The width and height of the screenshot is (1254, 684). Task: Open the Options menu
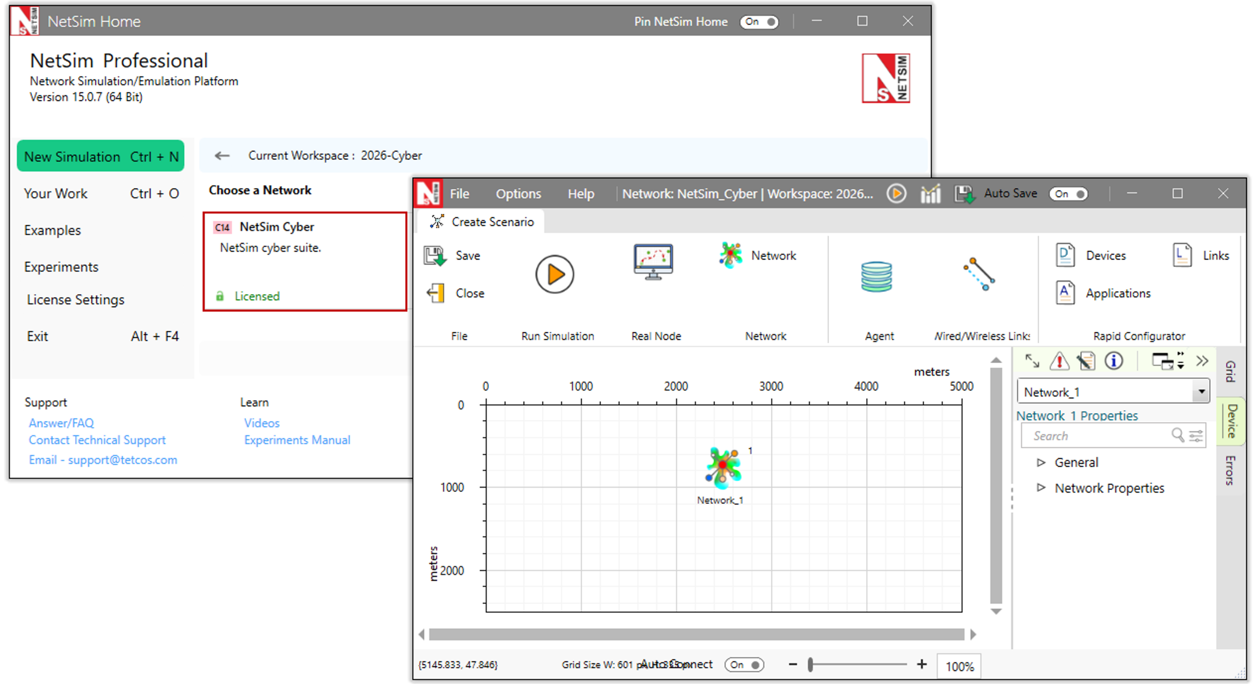coord(518,194)
